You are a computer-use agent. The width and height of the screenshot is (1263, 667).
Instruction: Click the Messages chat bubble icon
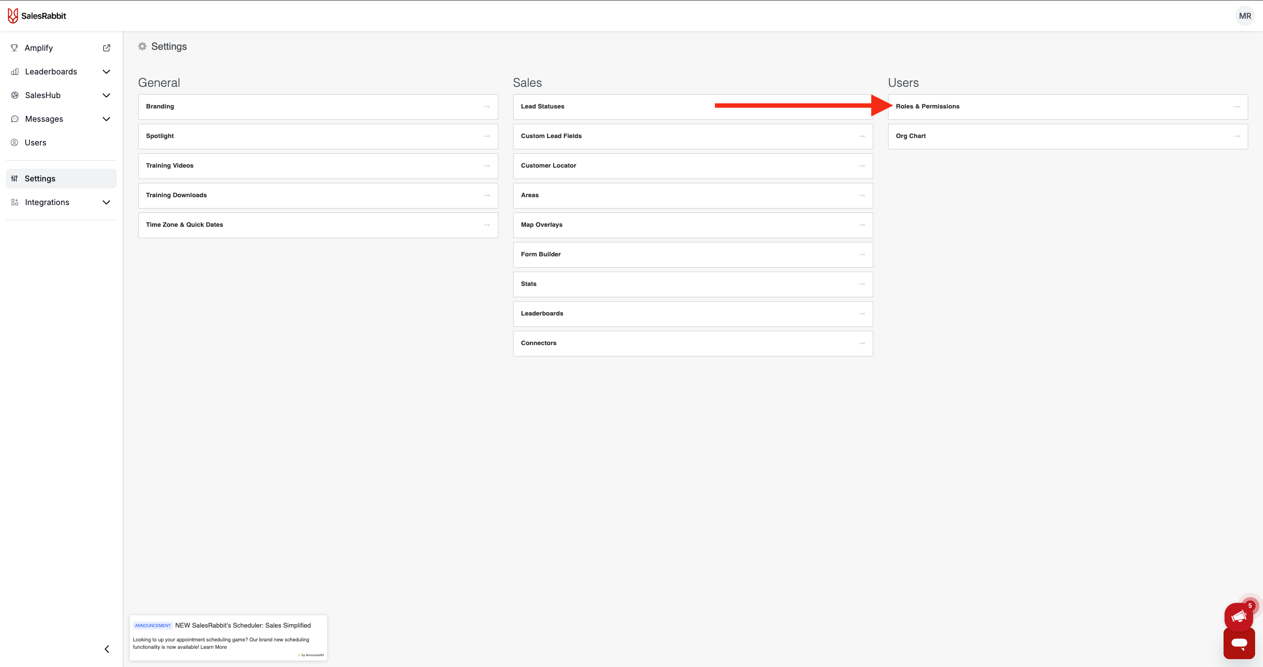point(15,119)
